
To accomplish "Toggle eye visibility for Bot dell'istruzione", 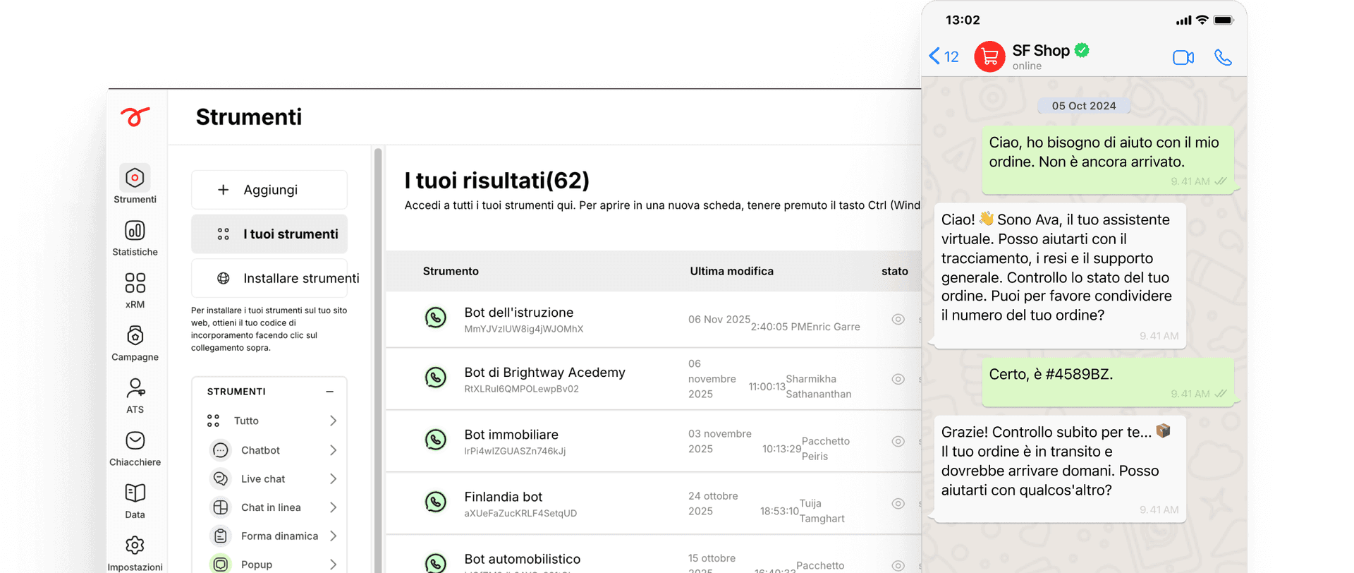I will coord(898,320).
